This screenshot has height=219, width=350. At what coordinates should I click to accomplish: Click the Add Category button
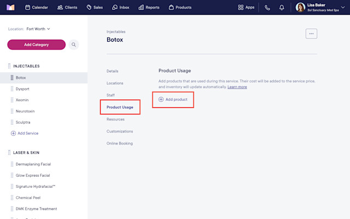[x=37, y=45]
